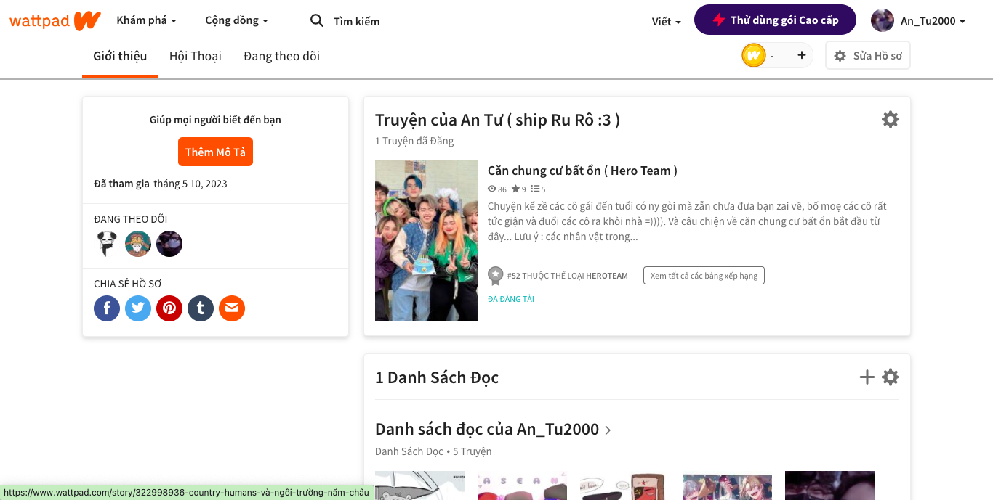Image resolution: width=993 pixels, height=500 pixels.
Task: Click plus icon to add reading list
Action: pos(867,377)
